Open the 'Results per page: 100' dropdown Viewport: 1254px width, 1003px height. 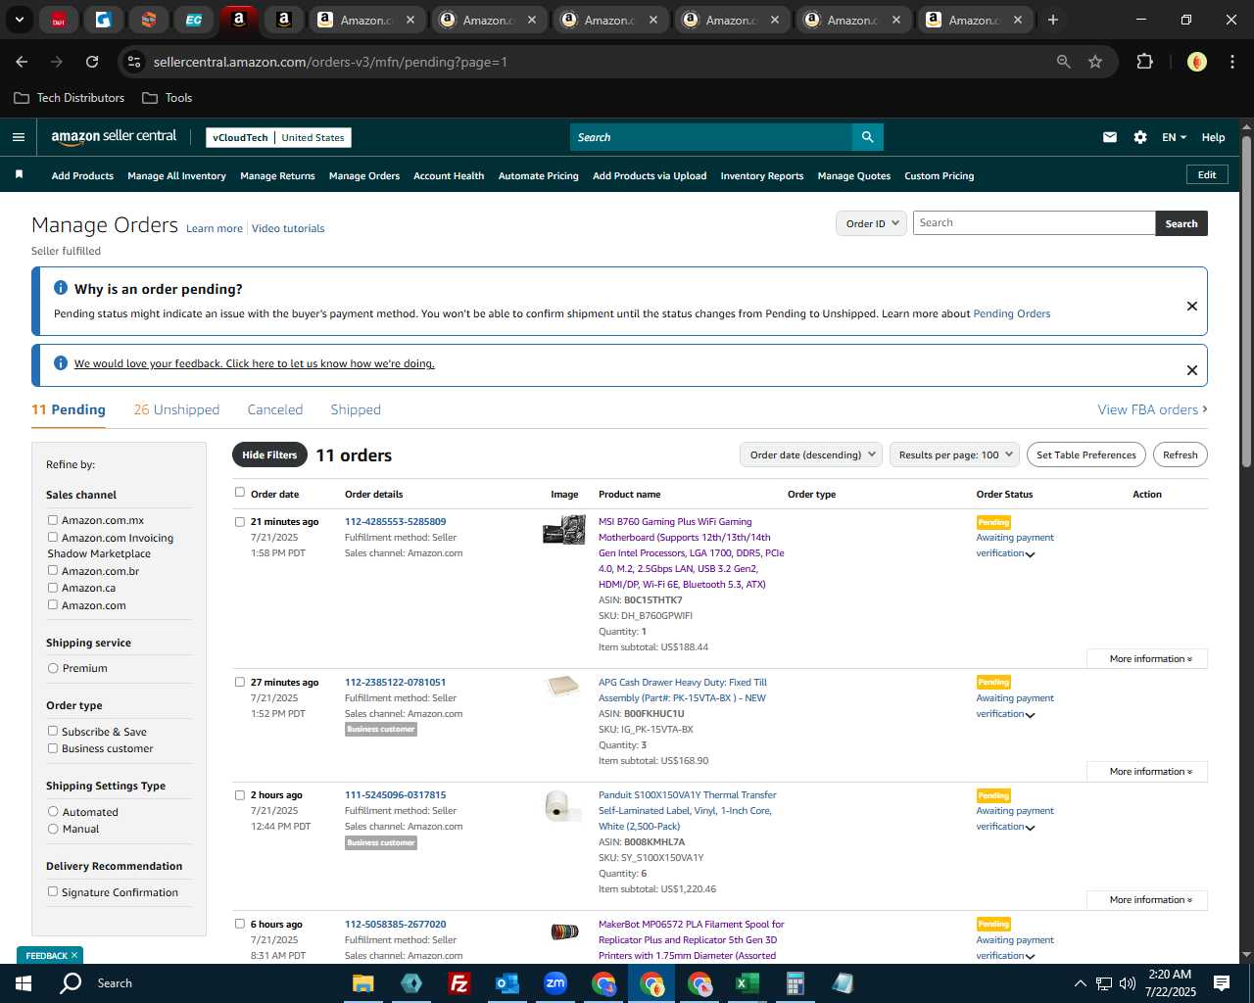954,454
